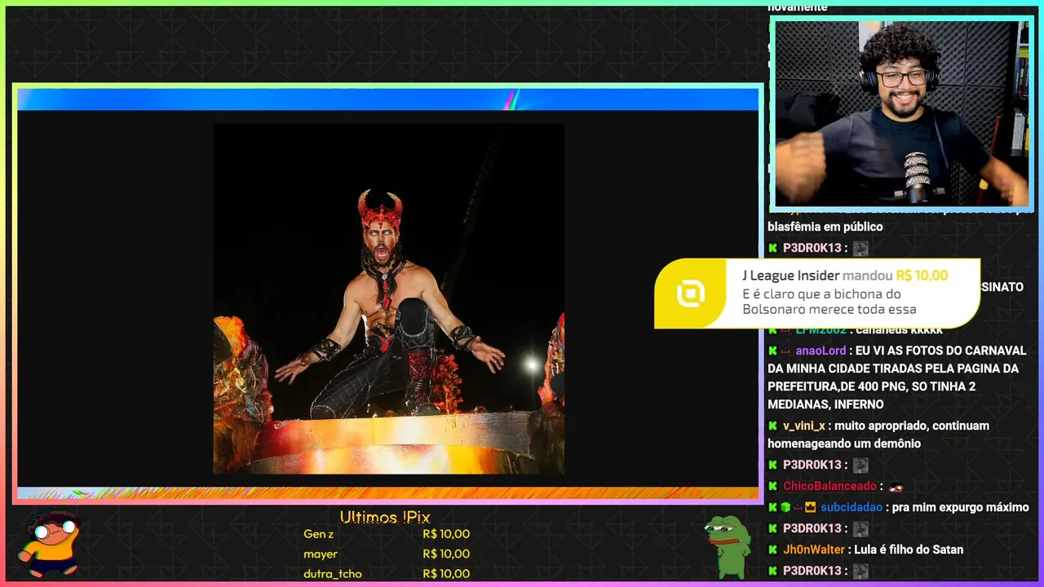
Task: Click the R$ 10,00 amount in the donation alert
Action: [x=922, y=276]
